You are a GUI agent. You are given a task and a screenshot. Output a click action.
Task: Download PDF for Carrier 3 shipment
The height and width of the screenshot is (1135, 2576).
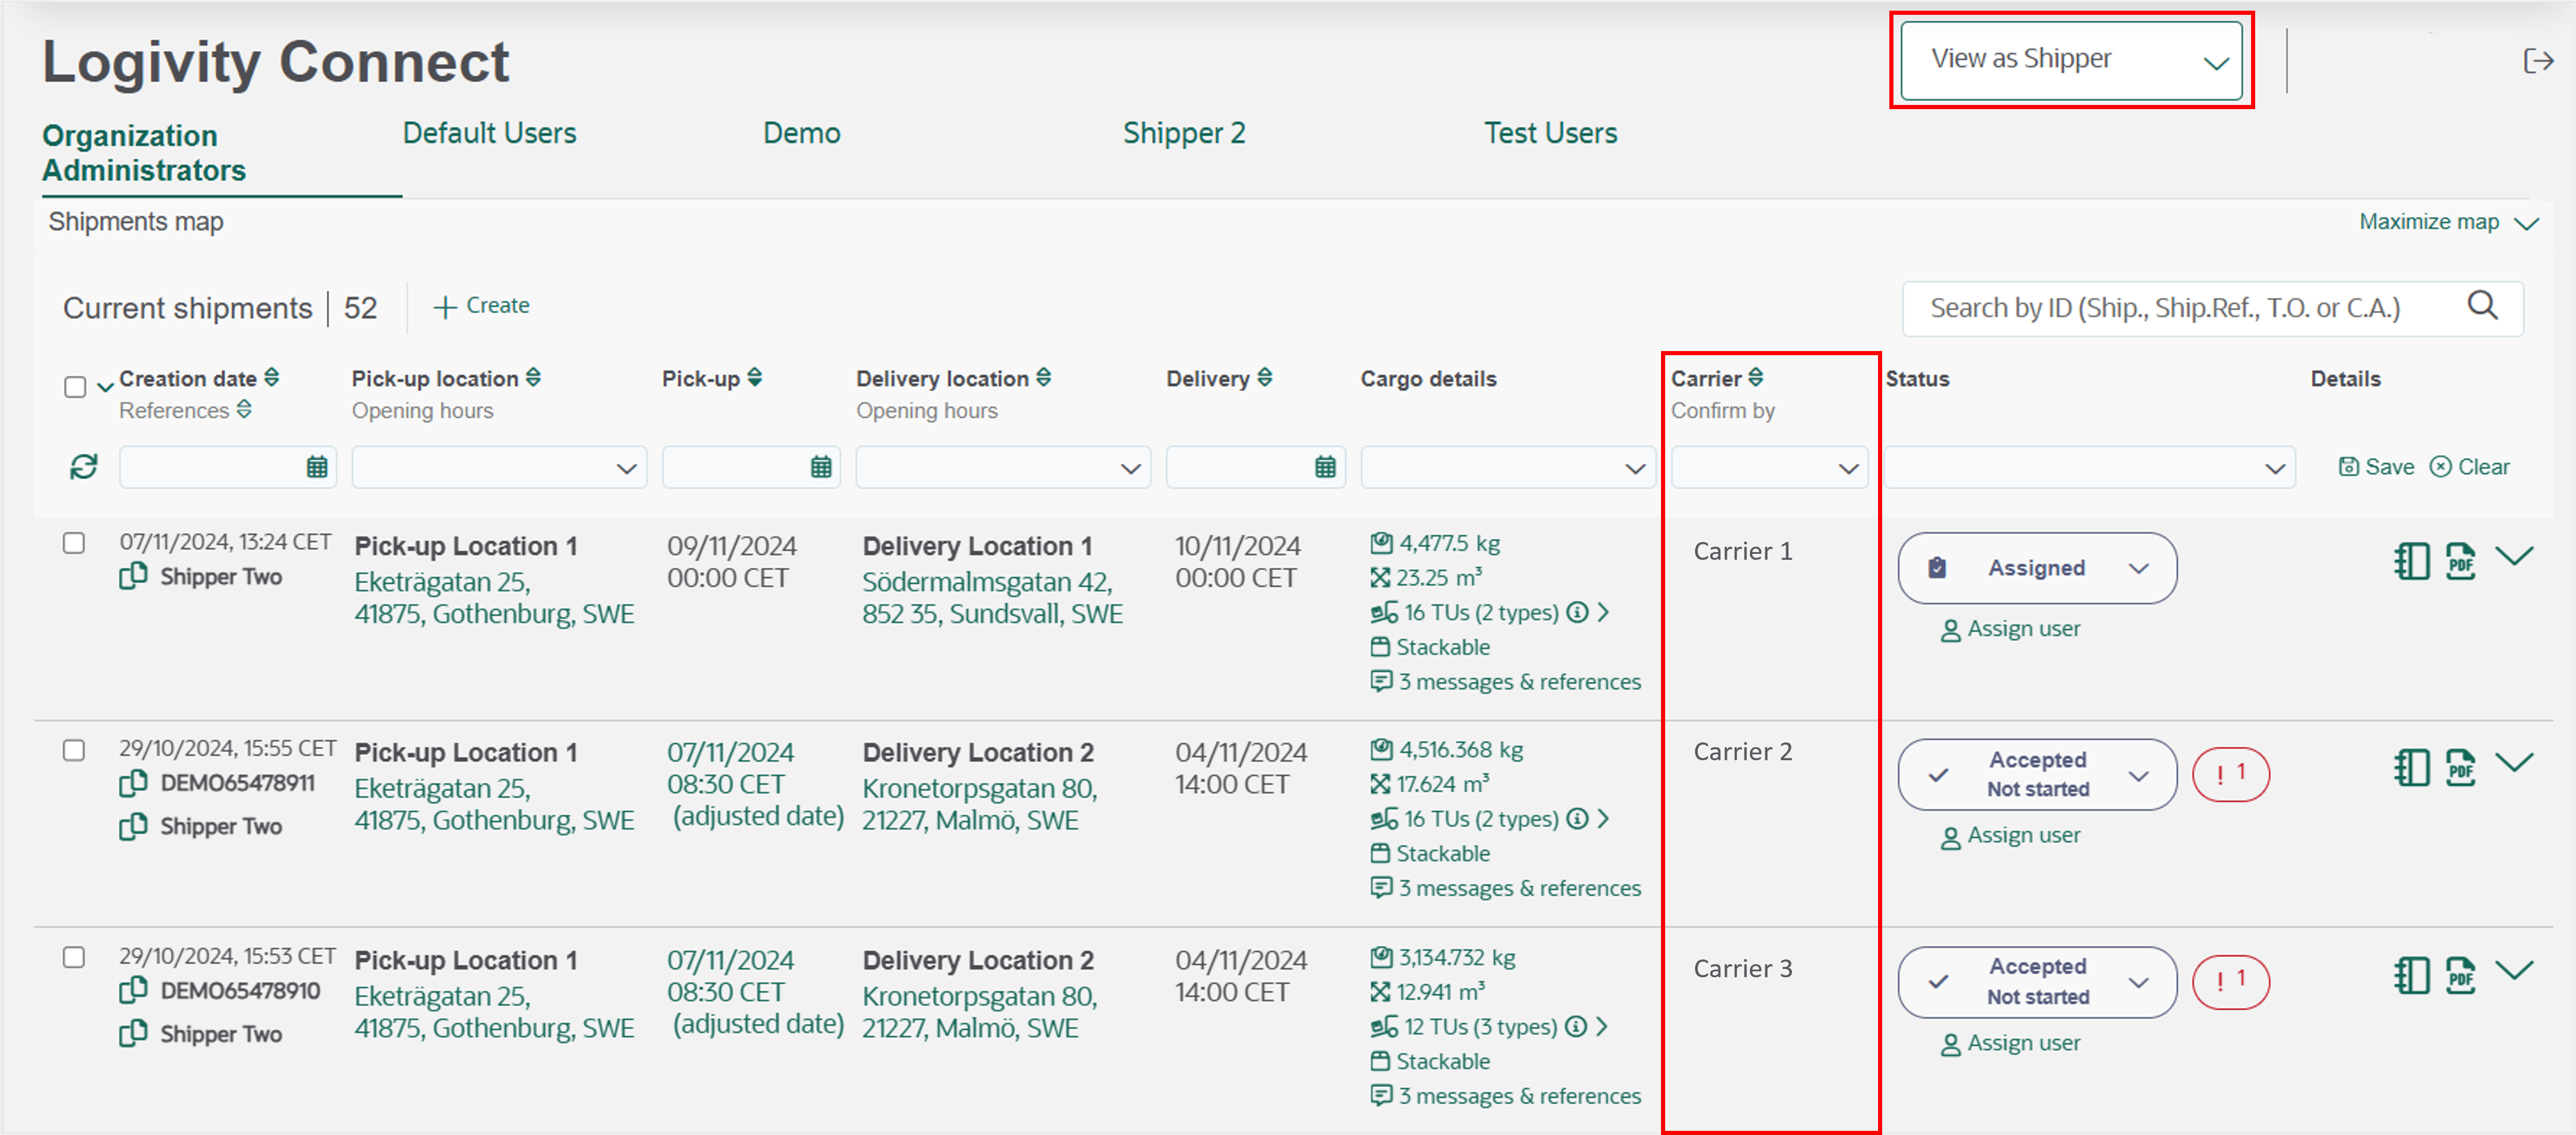[2461, 975]
